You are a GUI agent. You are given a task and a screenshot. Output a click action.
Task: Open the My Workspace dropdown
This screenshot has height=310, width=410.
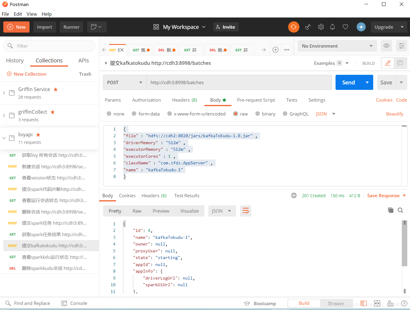point(184,27)
